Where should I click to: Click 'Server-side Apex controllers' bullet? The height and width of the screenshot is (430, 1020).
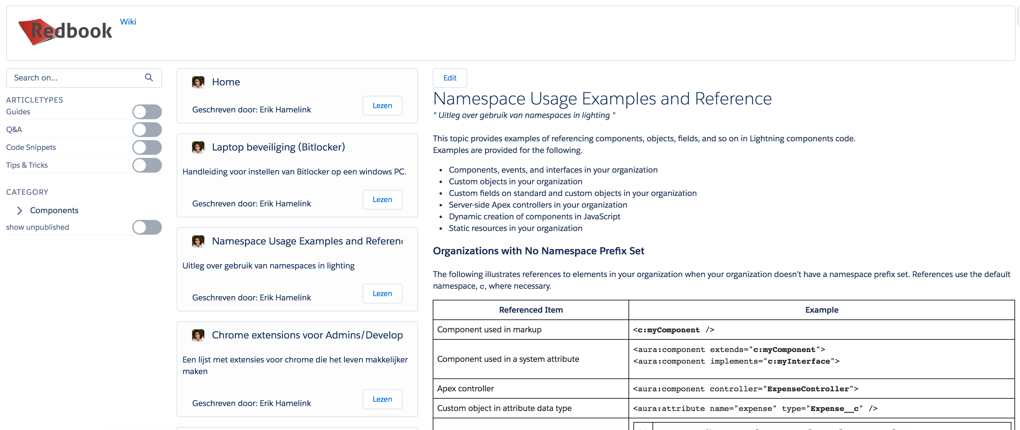point(538,205)
